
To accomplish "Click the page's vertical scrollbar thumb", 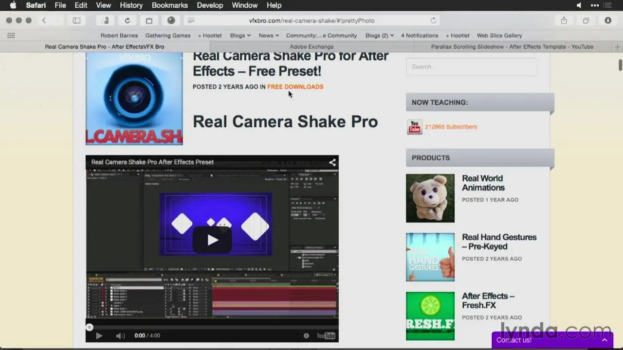I will click(620, 65).
